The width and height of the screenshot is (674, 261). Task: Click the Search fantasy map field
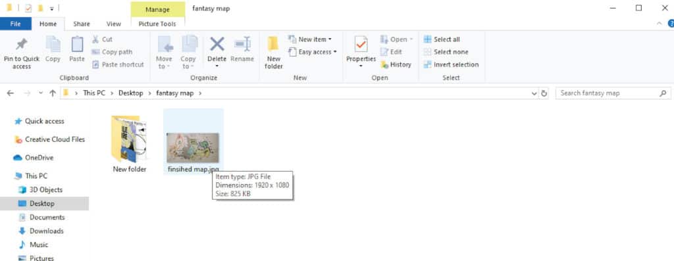click(613, 93)
